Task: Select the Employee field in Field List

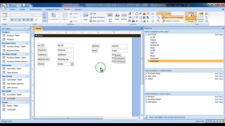Action: click(185, 61)
